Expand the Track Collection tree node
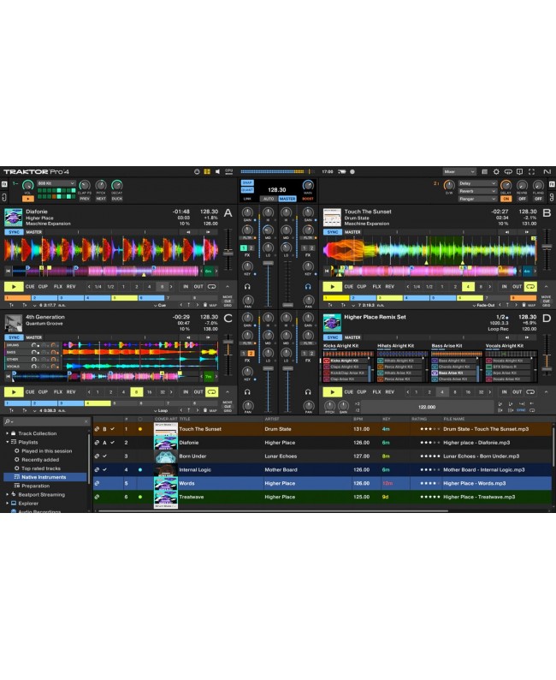 pos(7,433)
